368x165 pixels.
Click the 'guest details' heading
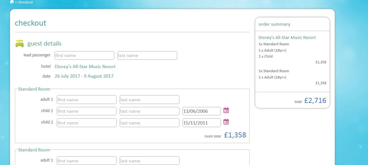coord(44,43)
